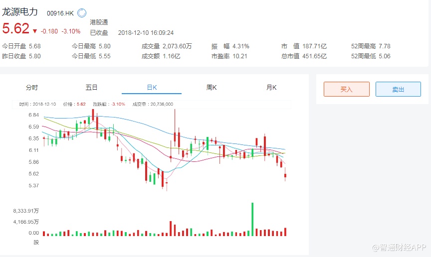Click the refresh icon beside 00916.HK
This screenshot has height=257, width=431.
pyautogui.click(x=82, y=13)
